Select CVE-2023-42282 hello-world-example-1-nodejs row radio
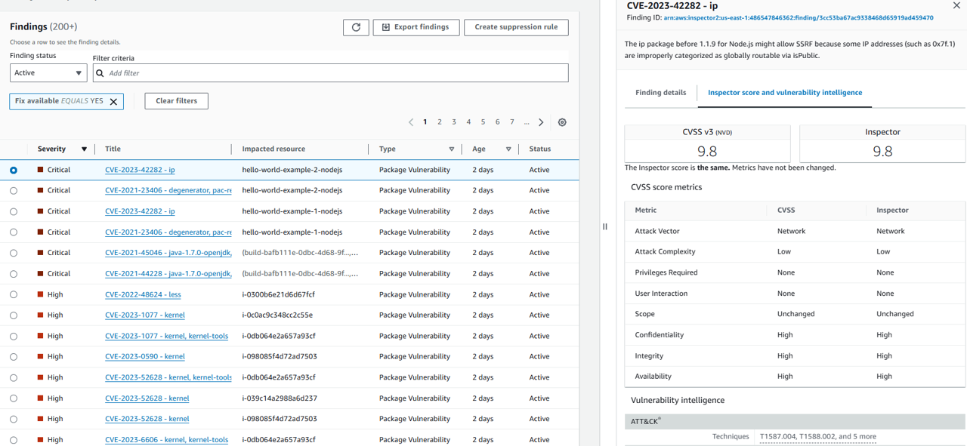 [x=14, y=211]
